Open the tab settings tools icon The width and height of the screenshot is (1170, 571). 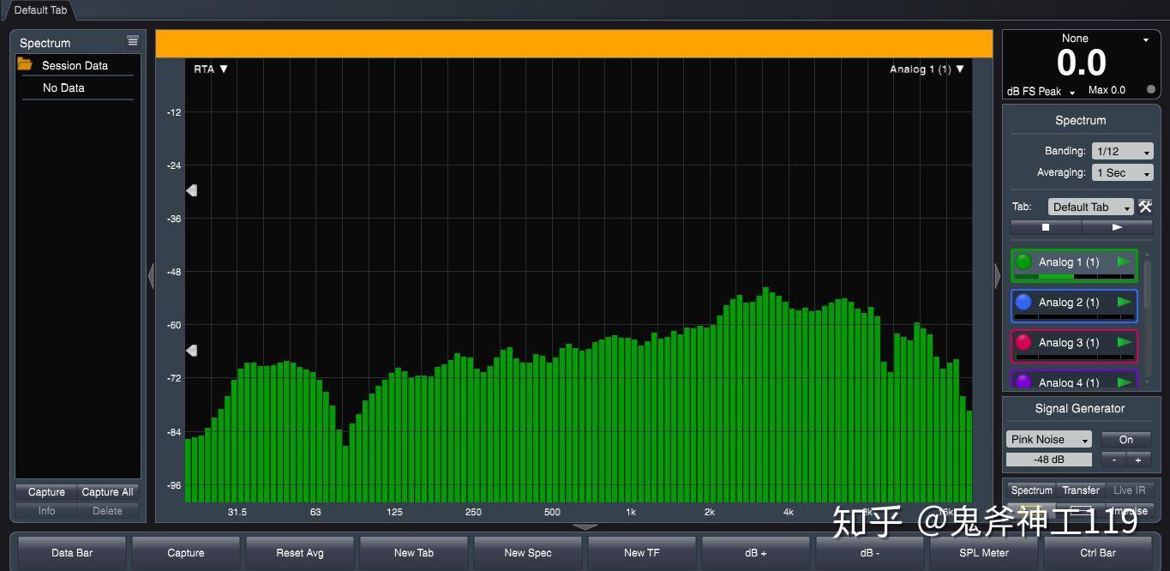1145,207
